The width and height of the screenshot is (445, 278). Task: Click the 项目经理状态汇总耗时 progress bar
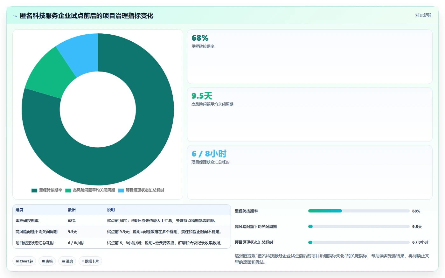pos(359,242)
